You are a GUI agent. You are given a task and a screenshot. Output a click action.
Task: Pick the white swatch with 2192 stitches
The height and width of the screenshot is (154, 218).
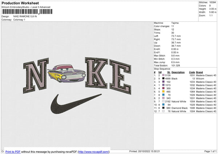tap(163, 101)
